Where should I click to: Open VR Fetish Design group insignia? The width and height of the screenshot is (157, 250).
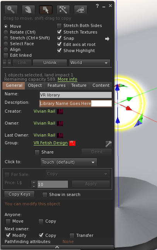pyautogui.click(x=72, y=143)
